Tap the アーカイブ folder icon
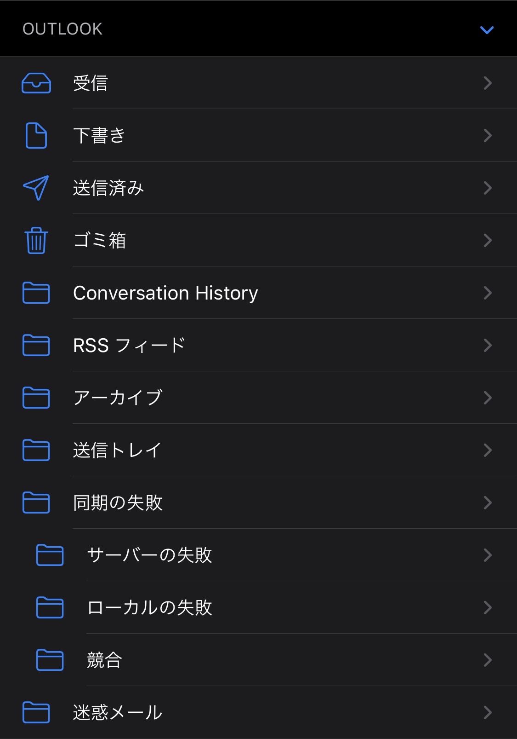 36,398
